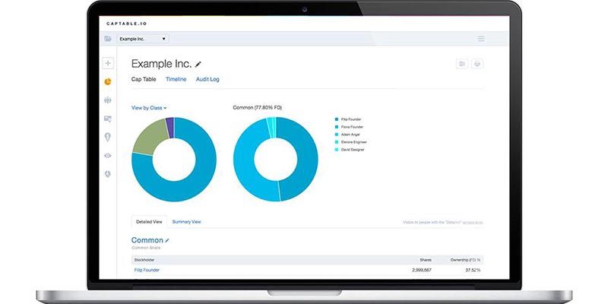Click the Common class heading link
The height and width of the screenshot is (304, 608).
147,240
